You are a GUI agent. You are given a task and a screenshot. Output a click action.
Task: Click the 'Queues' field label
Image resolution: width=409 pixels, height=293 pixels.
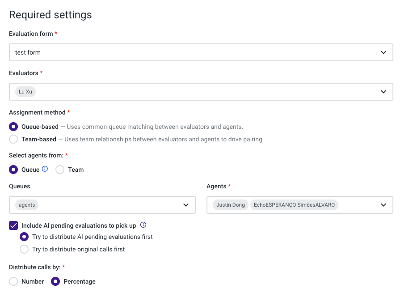coord(20,186)
